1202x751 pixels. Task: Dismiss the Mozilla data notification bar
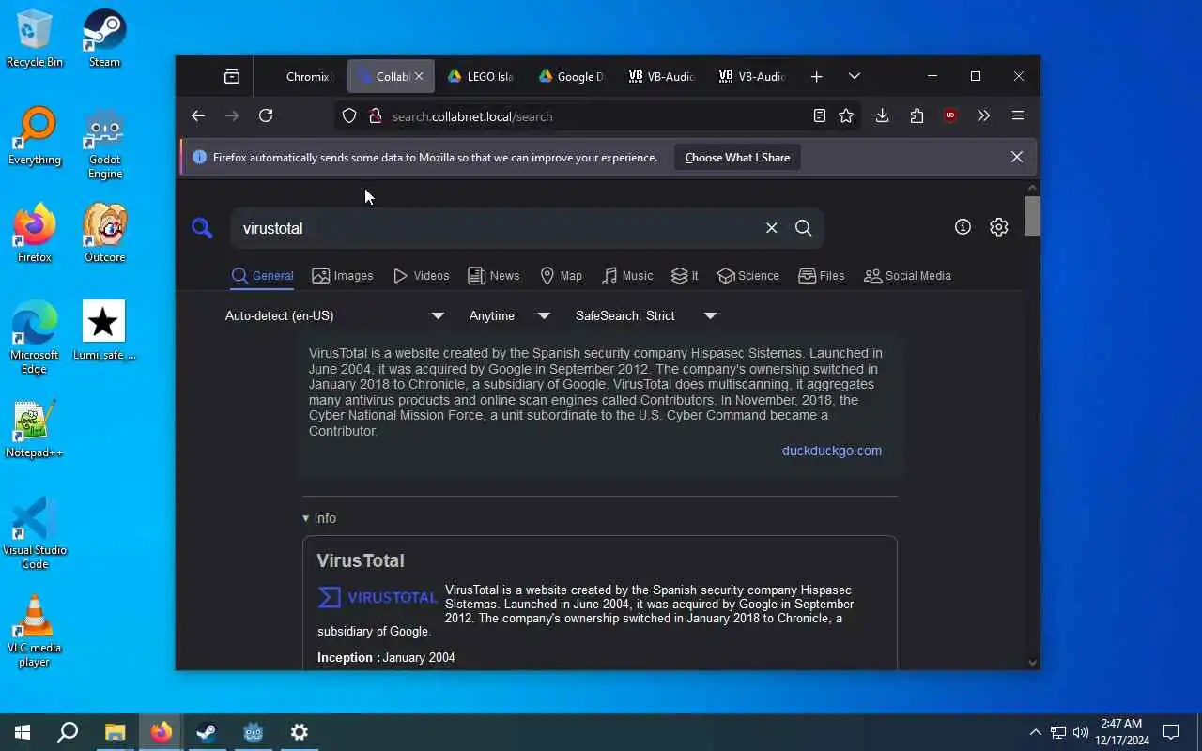pos(1016,157)
